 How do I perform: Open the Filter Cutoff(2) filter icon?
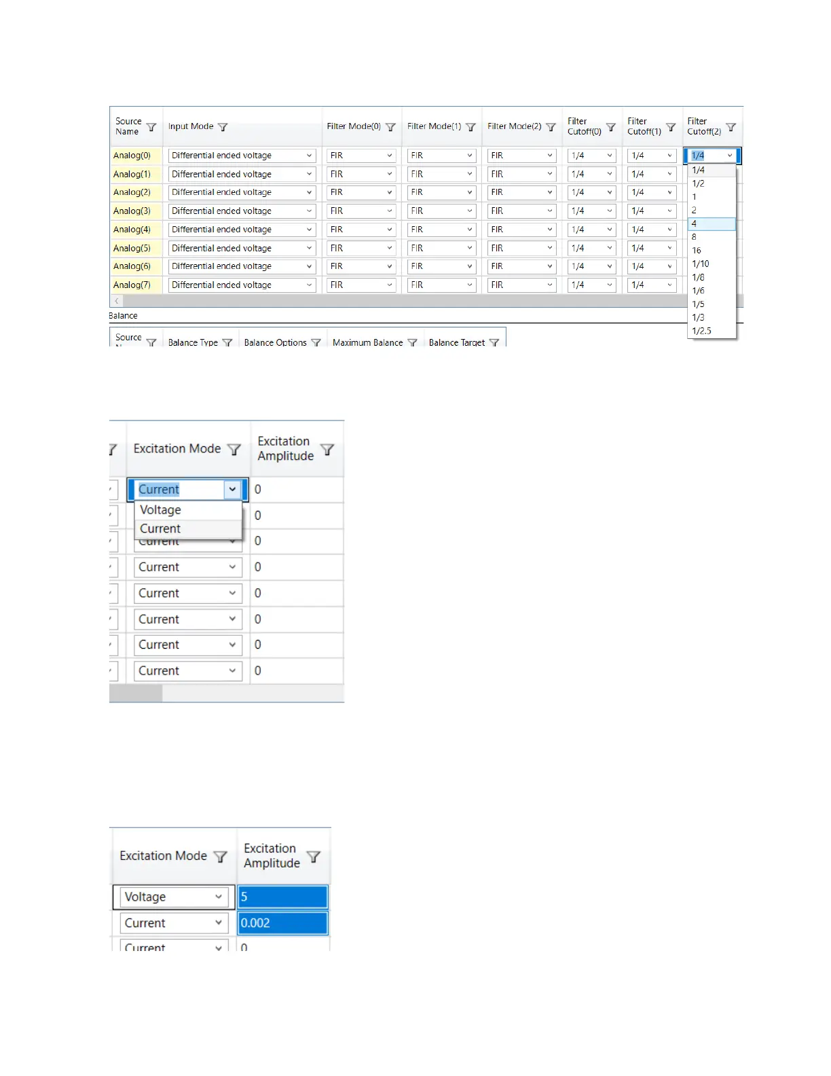pyautogui.click(x=731, y=127)
